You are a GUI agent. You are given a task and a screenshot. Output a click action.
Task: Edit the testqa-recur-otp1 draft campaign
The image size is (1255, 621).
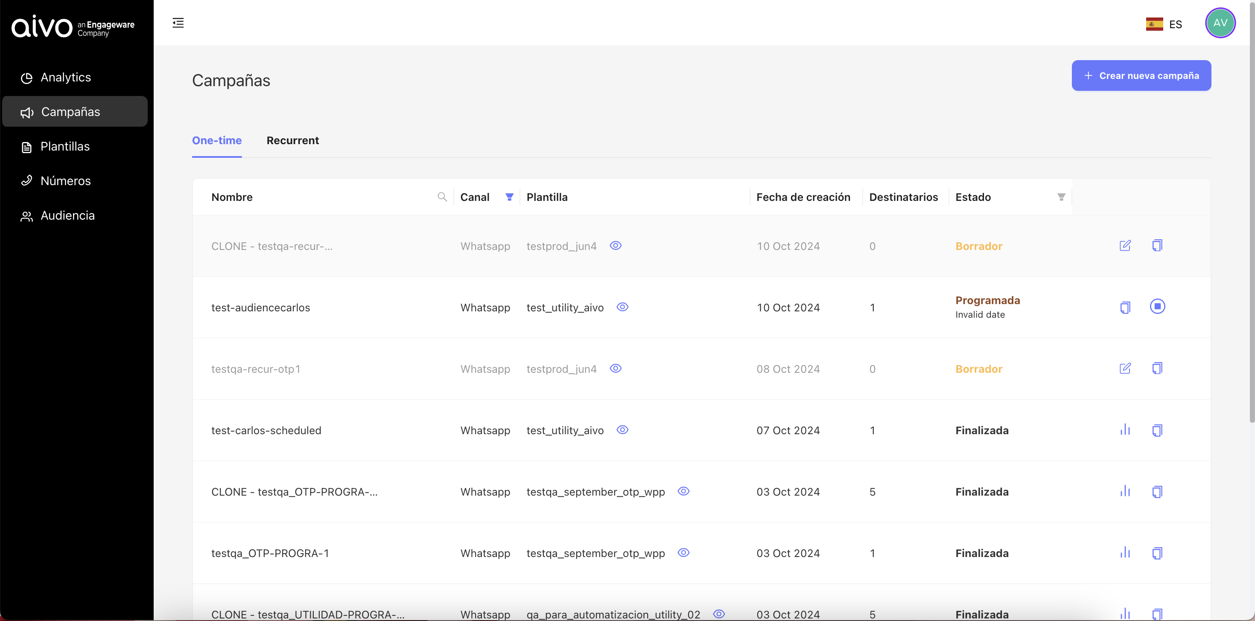point(1124,369)
